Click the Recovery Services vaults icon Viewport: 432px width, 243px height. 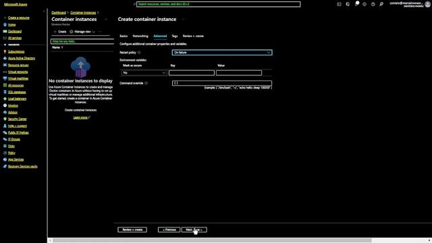[5, 166]
